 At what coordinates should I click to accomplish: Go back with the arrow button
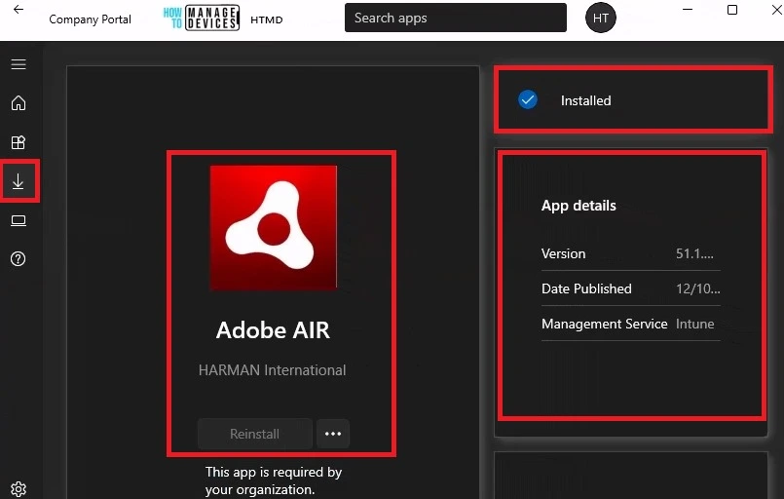pos(19,10)
